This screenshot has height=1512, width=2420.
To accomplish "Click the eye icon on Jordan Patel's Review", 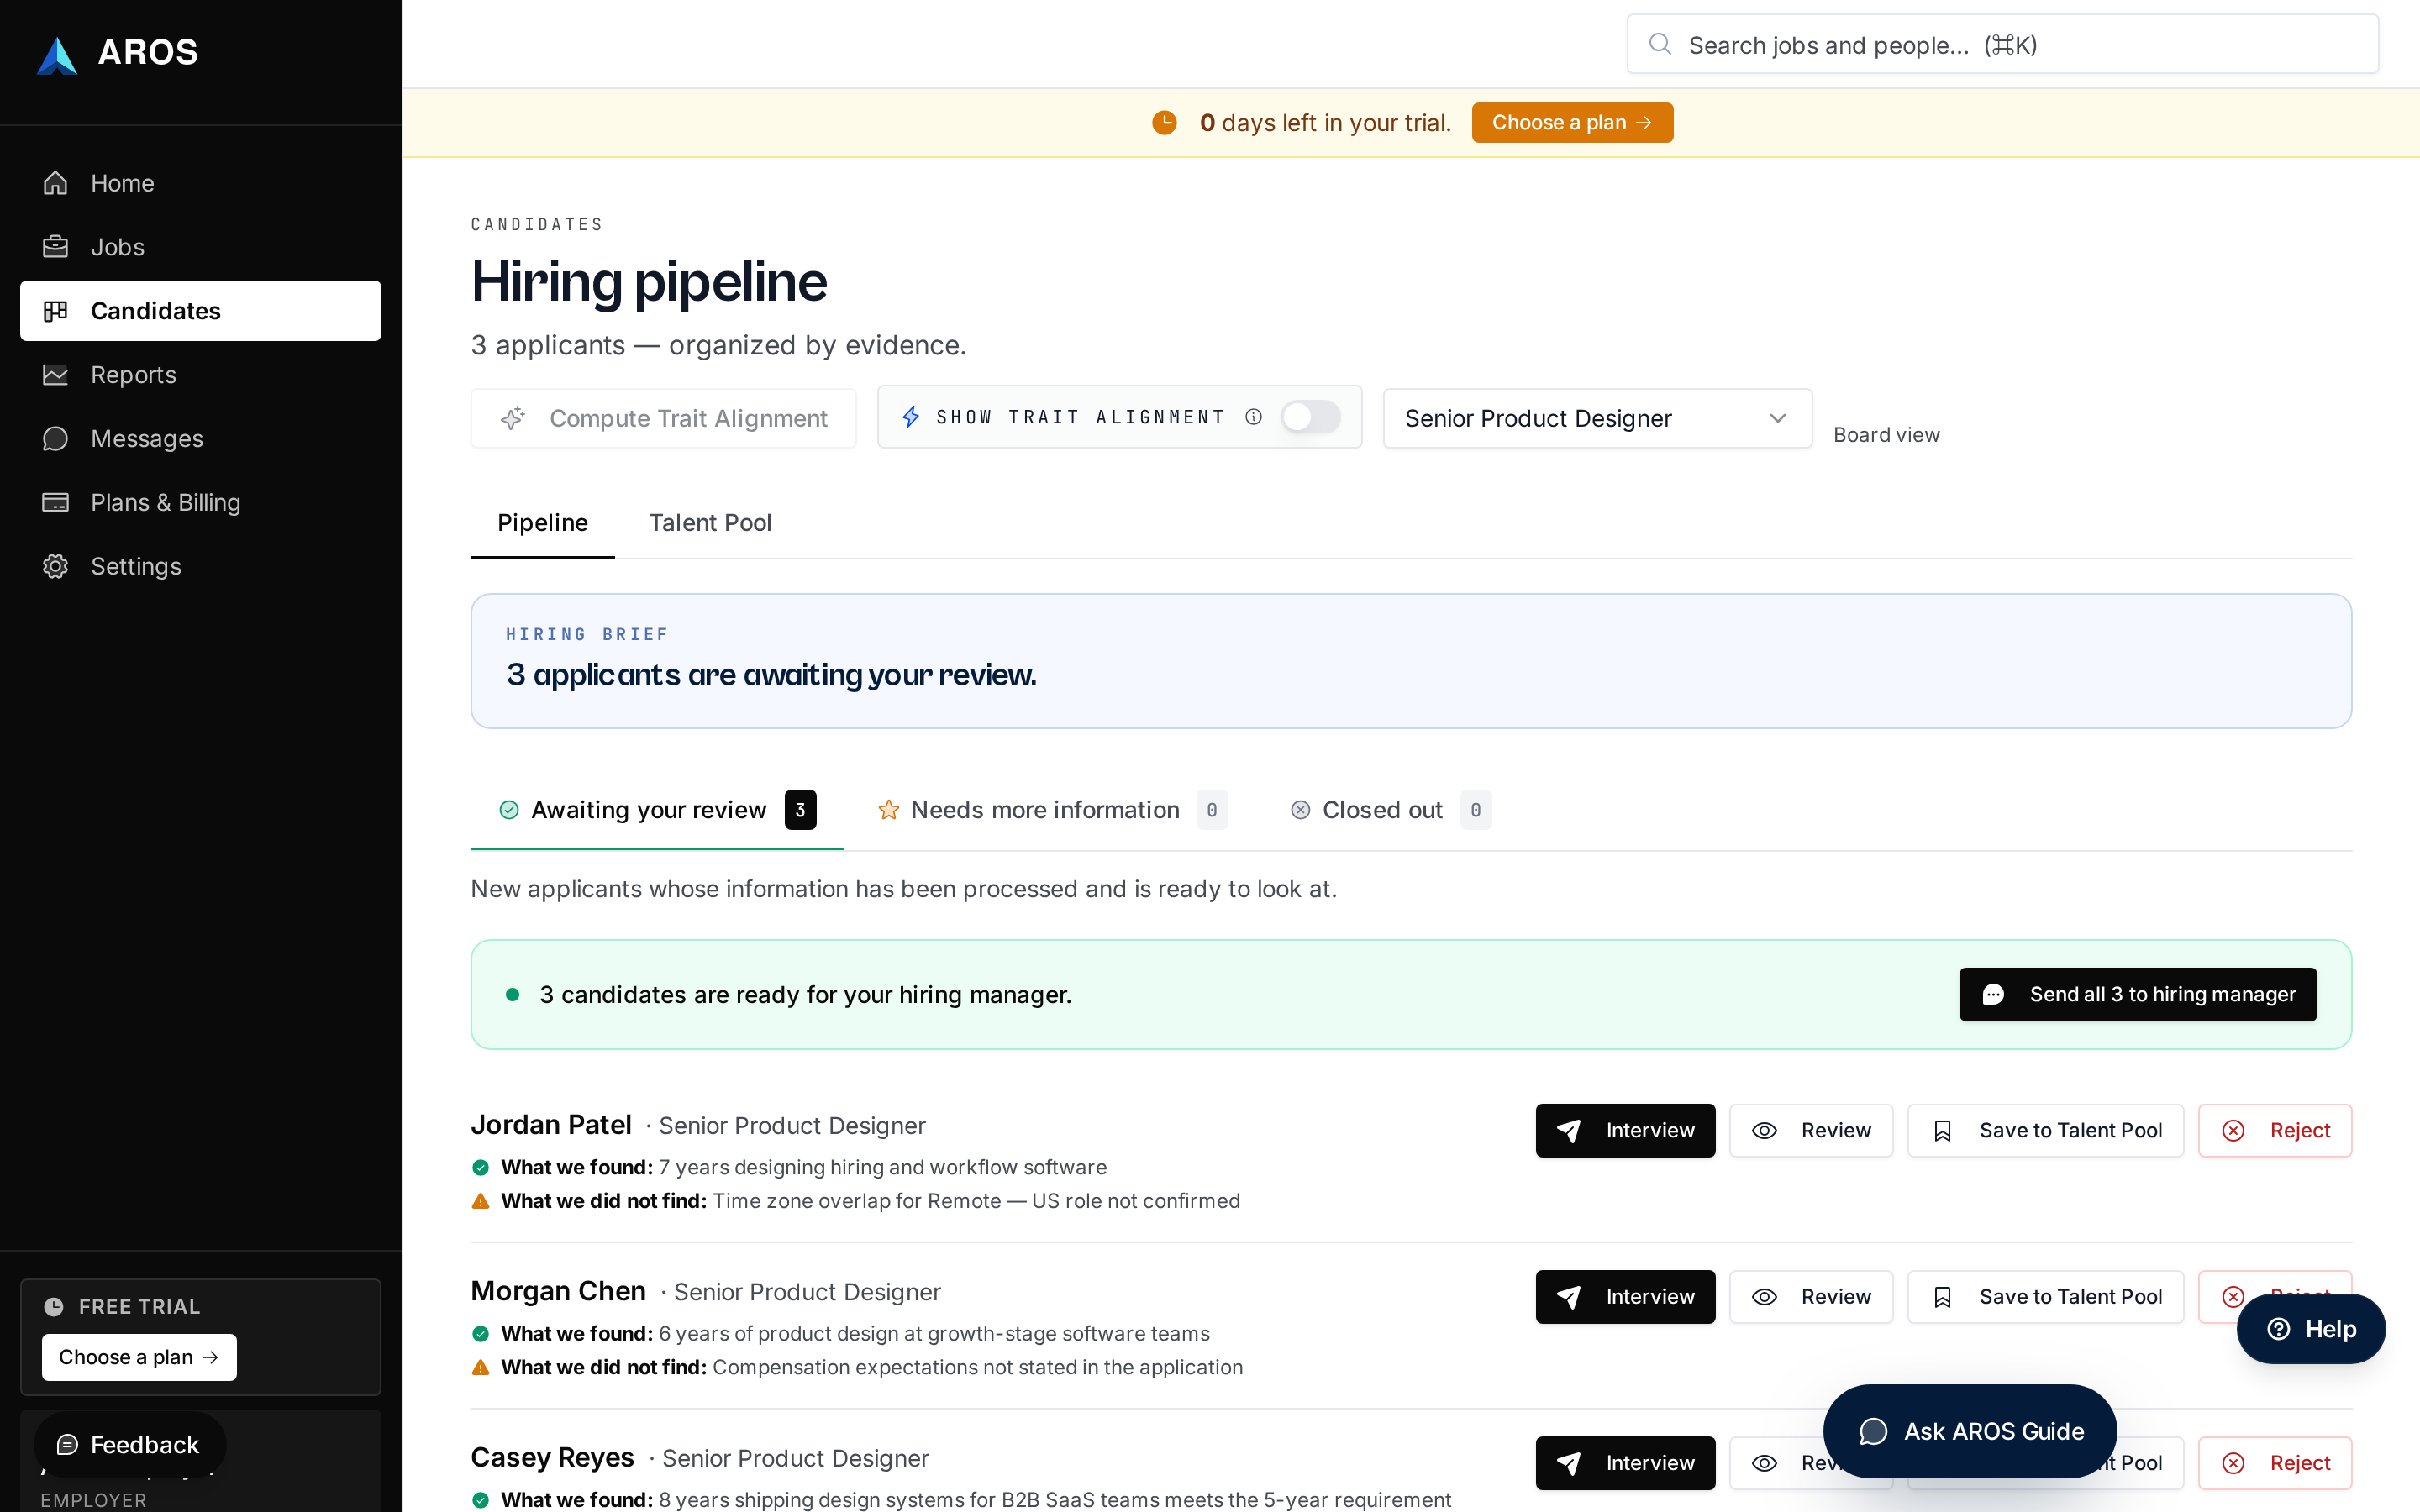I will pos(1764,1130).
